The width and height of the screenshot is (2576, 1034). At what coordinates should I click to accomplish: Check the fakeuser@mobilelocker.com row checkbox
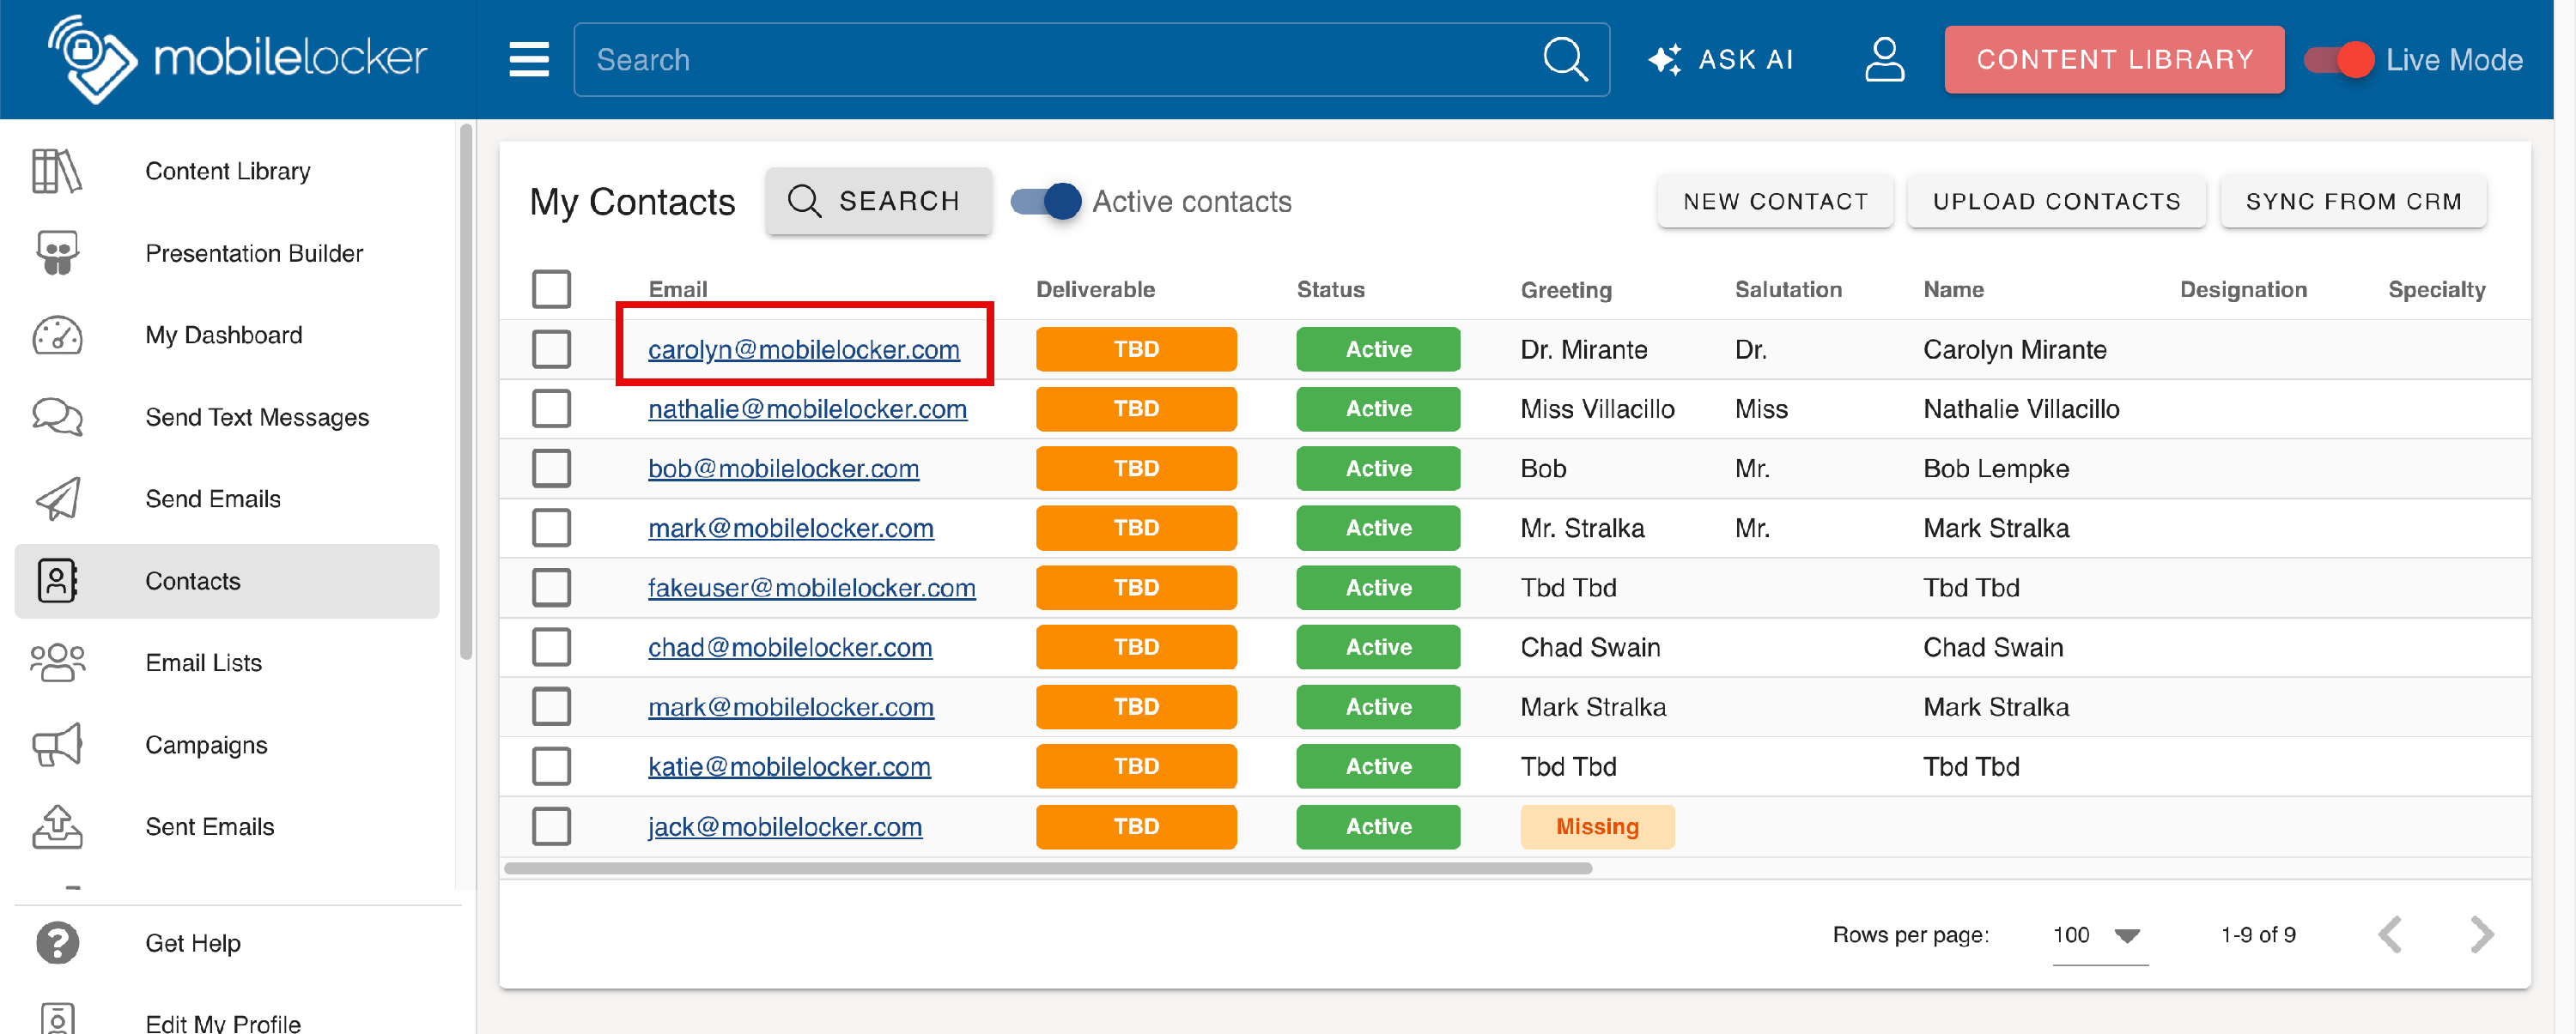point(551,588)
